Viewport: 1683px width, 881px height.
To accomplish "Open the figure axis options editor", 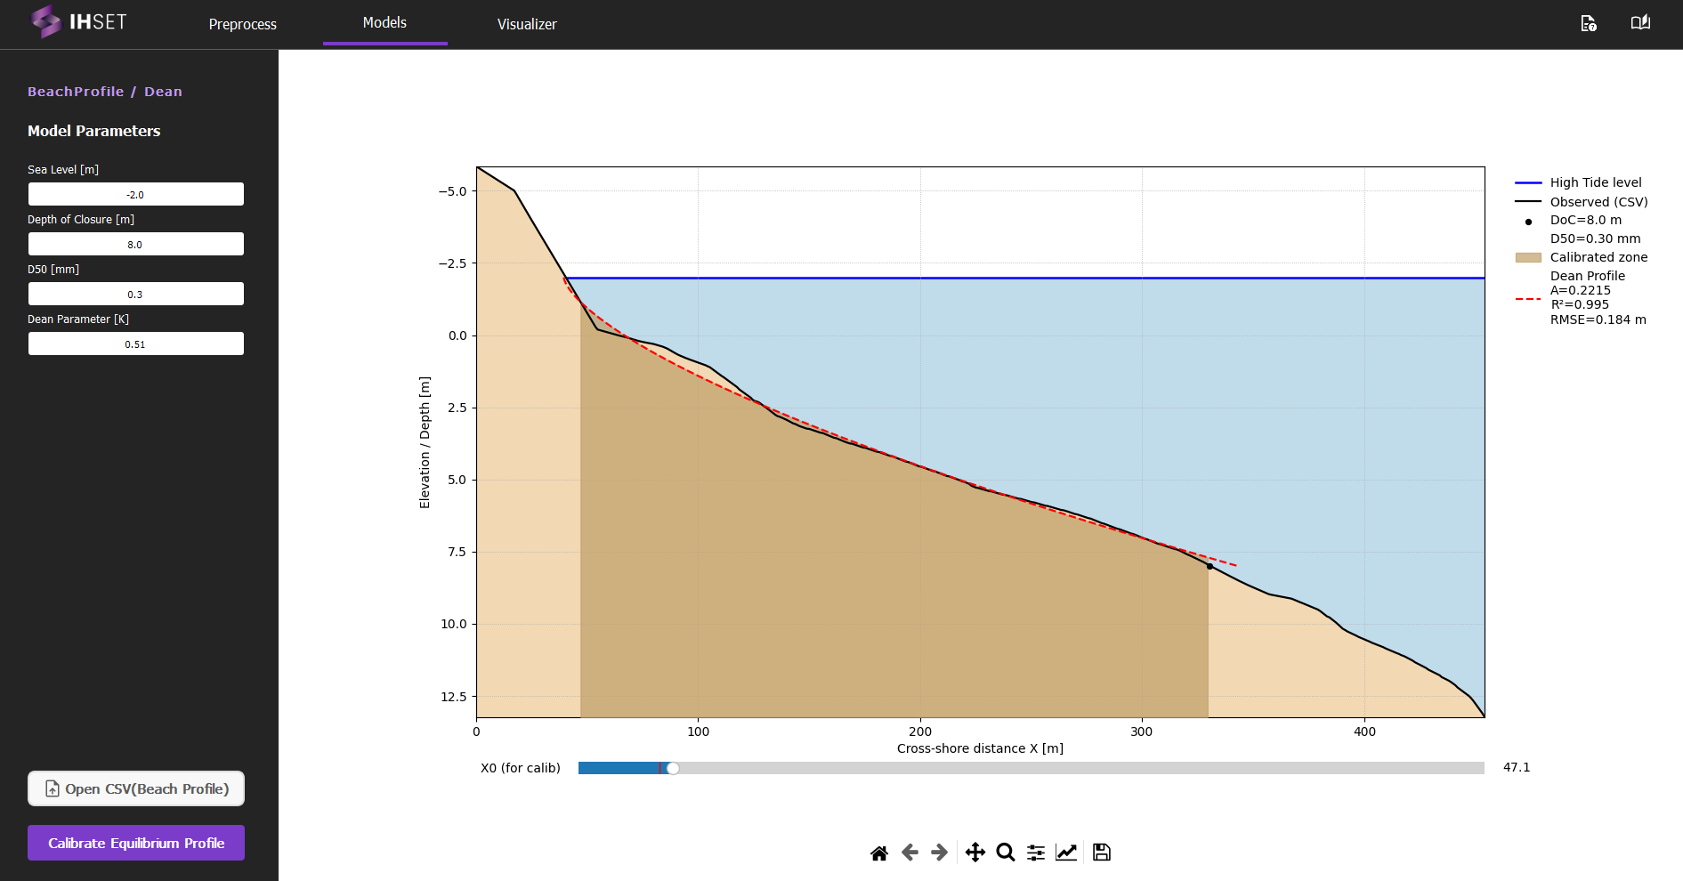I will (x=1066, y=852).
